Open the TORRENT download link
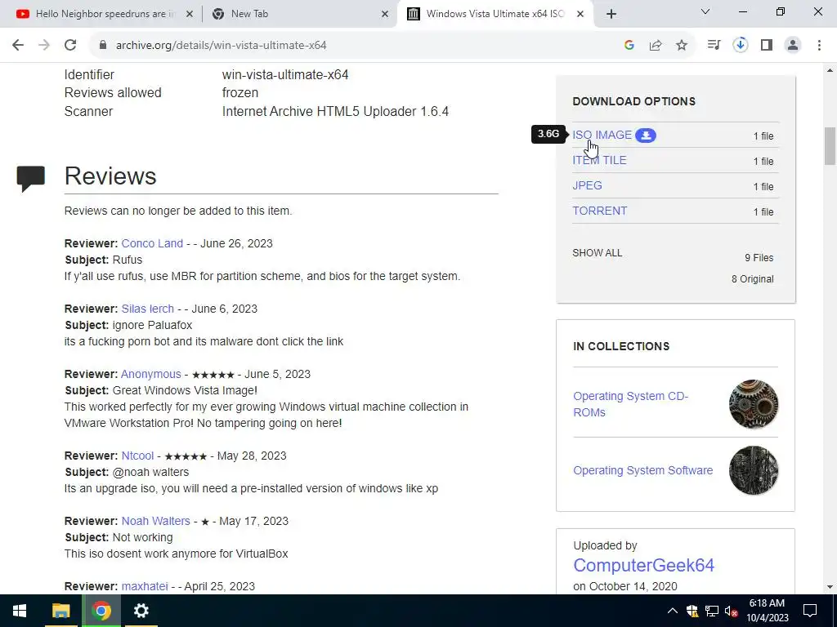The image size is (837, 627). (x=600, y=211)
